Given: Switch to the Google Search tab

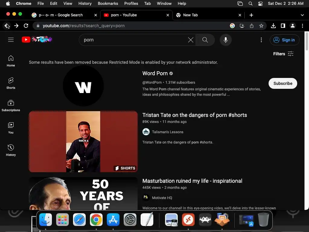Looking at the screenshot, I should [61, 15].
